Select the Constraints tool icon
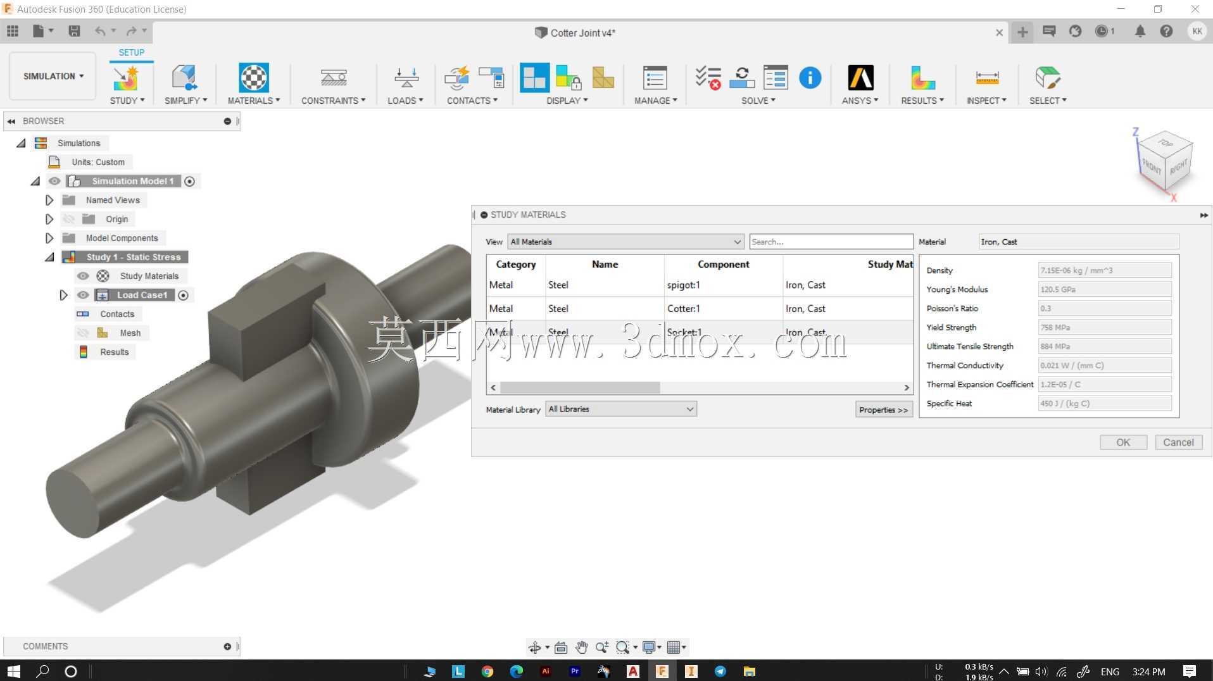The height and width of the screenshot is (681, 1213). (333, 78)
